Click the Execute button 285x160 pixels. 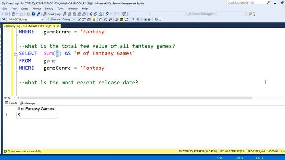tap(54, 20)
